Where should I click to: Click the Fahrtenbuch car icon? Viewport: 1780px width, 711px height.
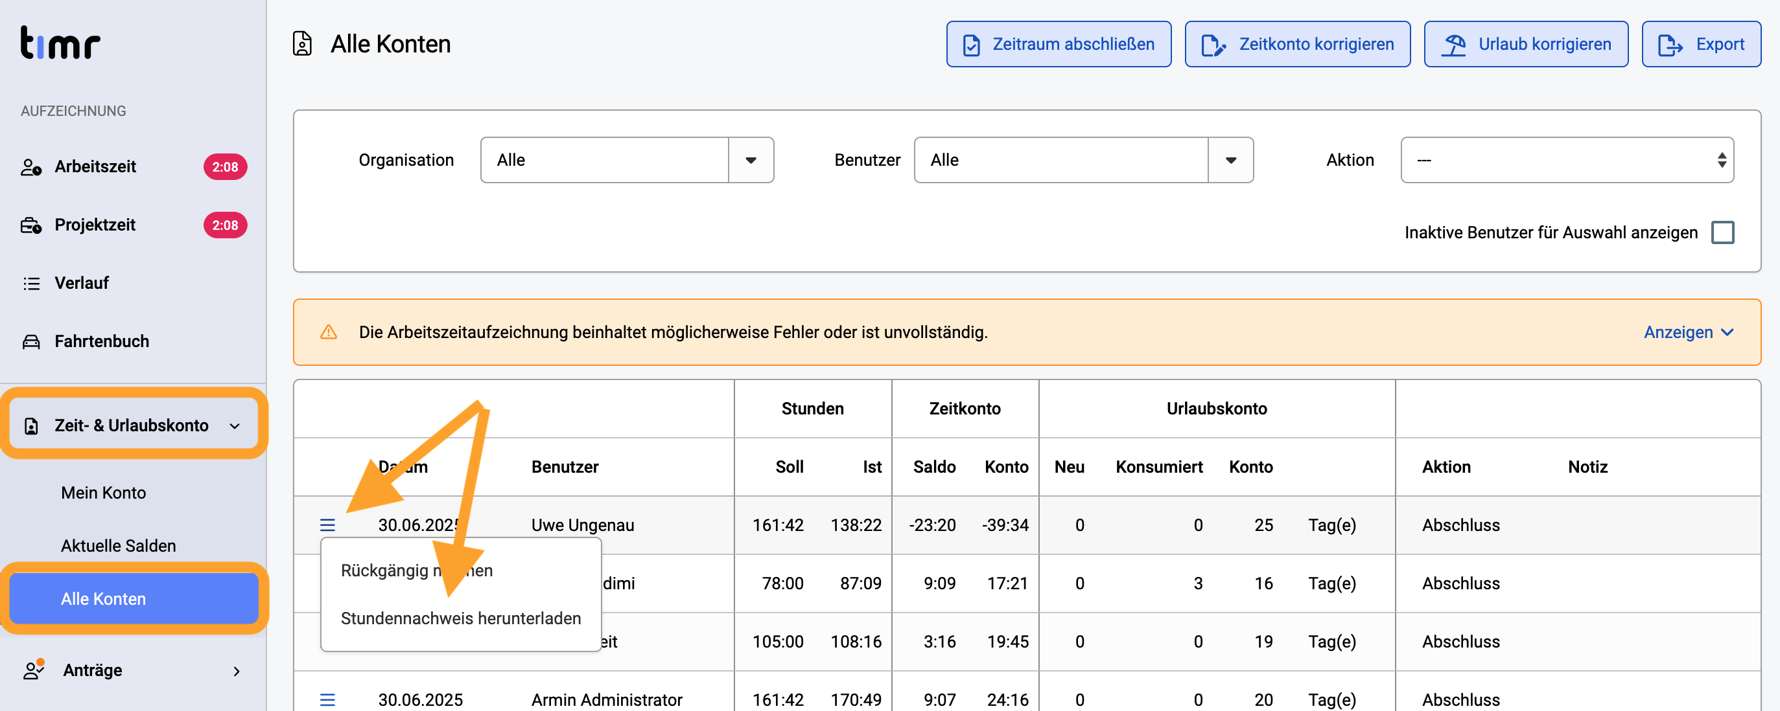[31, 342]
